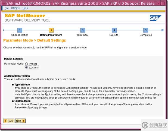
Task: Open the SAPinst menu
Action: [16, 8]
